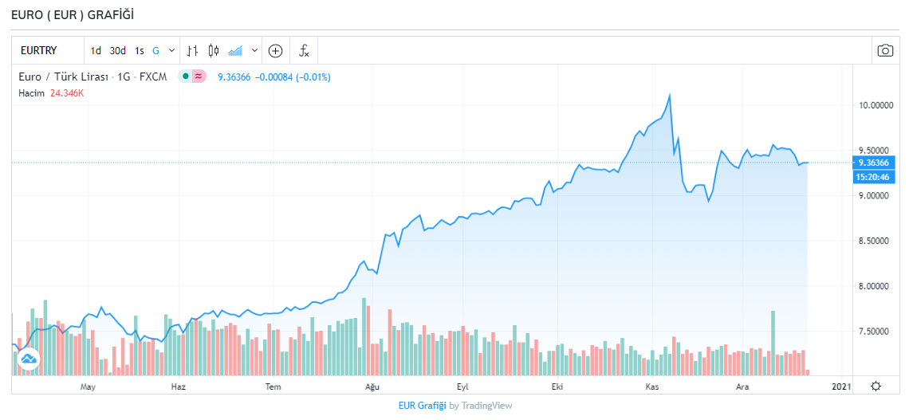Toggle the green market status indicator

185,77
